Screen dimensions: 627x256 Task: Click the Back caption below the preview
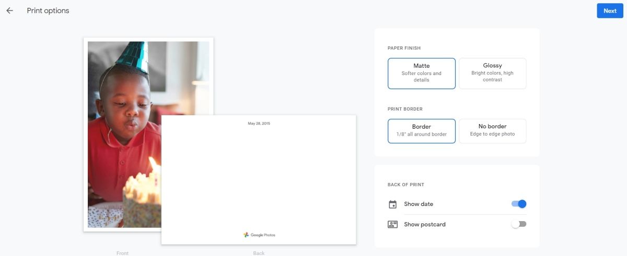pyautogui.click(x=259, y=253)
